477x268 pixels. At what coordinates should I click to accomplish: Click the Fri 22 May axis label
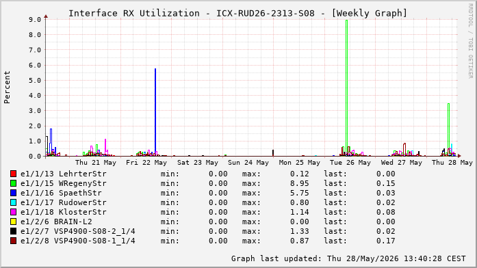[146, 163]
